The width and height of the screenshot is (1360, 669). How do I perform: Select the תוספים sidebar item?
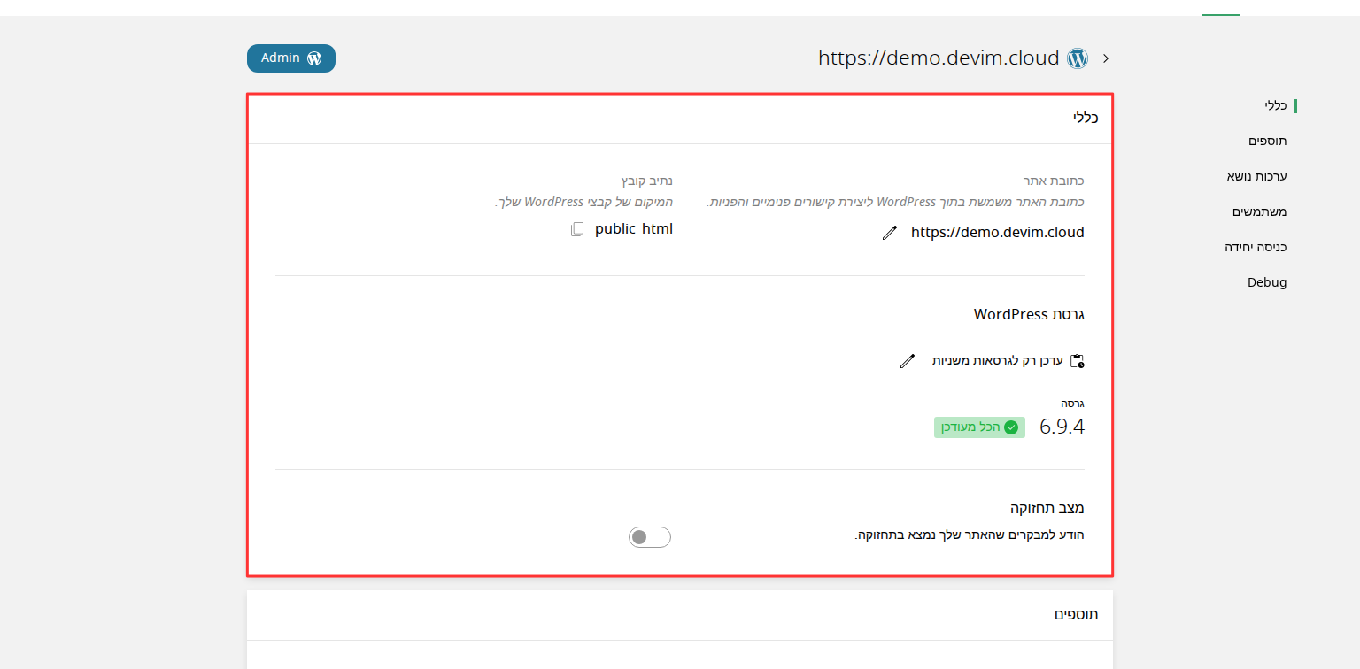[1268, 141]
